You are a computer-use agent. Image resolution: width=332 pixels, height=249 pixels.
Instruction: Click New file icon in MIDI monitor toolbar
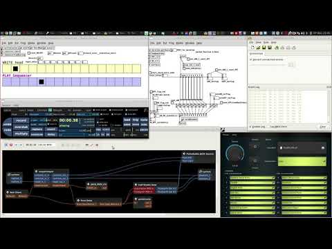(252, 48)
